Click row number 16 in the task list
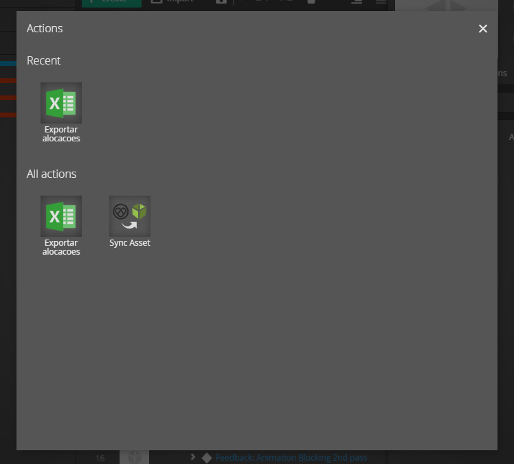The image size is (514, 464). (x=100, y=458)
